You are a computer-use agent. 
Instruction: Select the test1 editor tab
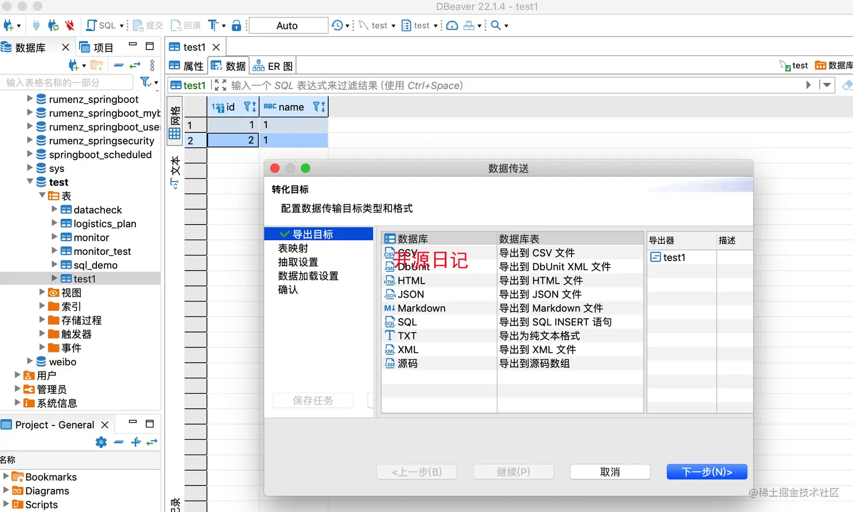(x=195, y=47)
